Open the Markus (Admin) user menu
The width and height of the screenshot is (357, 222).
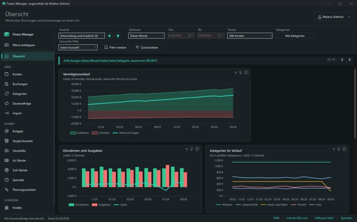point(333,17)
